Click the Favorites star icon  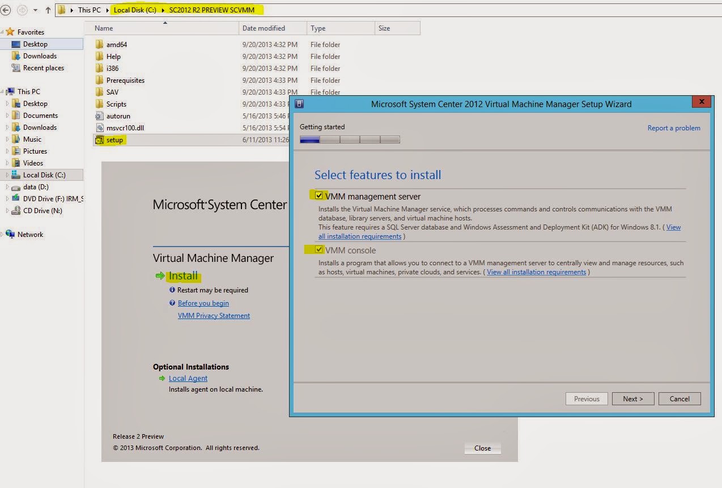point(10,32)
